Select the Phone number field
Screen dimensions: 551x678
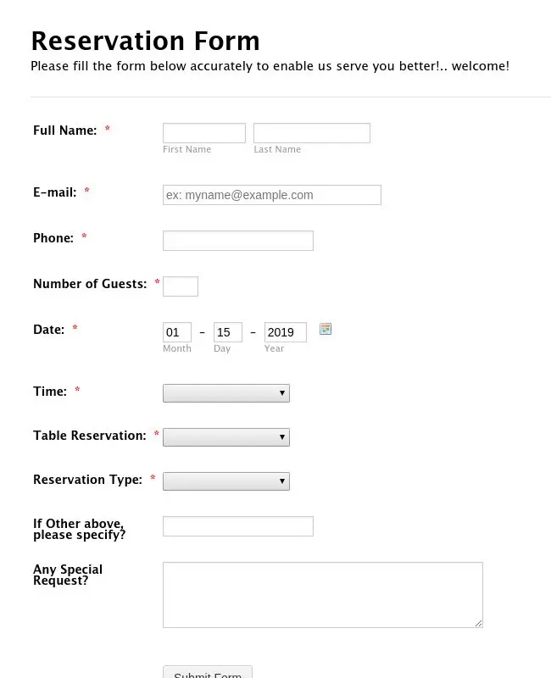tap(238, 241)
